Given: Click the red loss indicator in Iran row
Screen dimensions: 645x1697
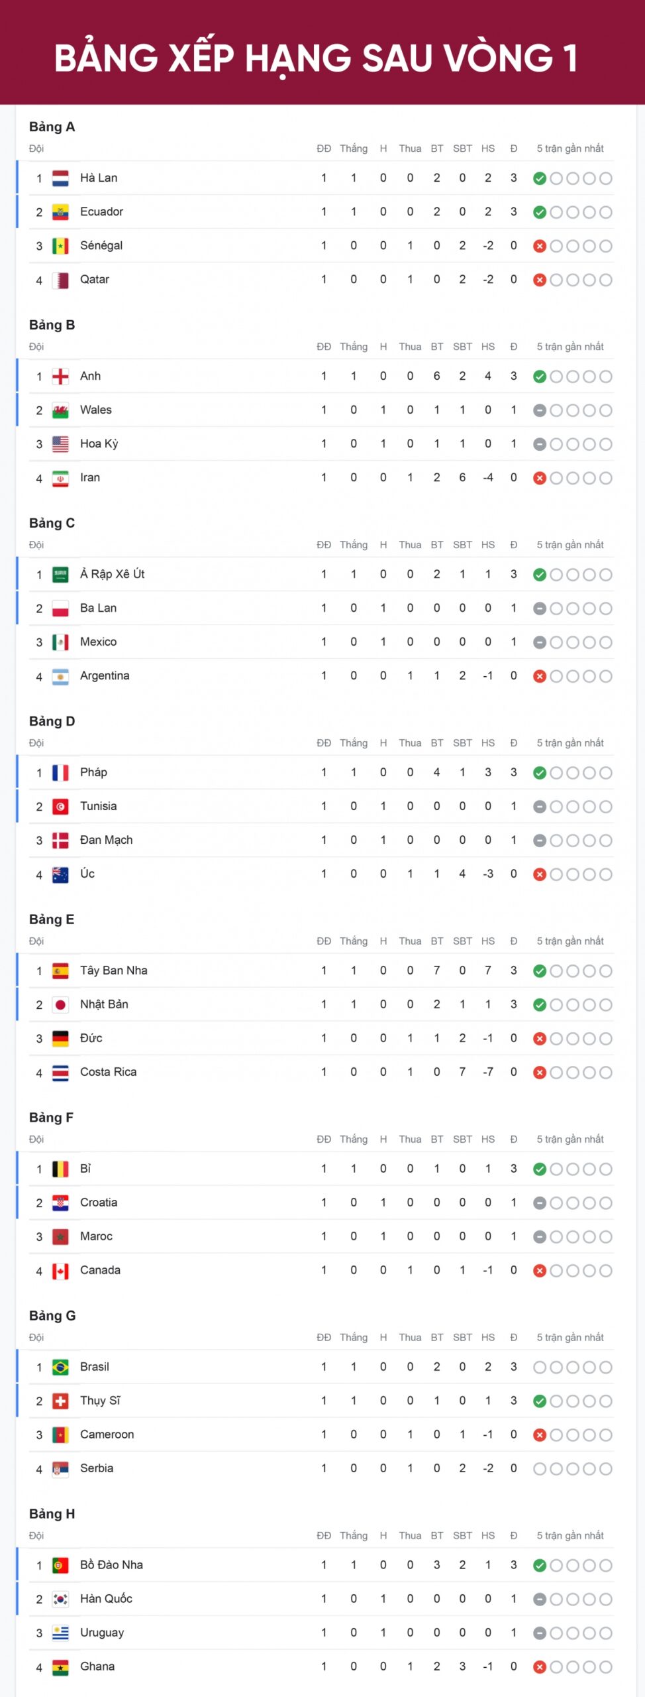Looking at the screenshot, I should 540,478.
